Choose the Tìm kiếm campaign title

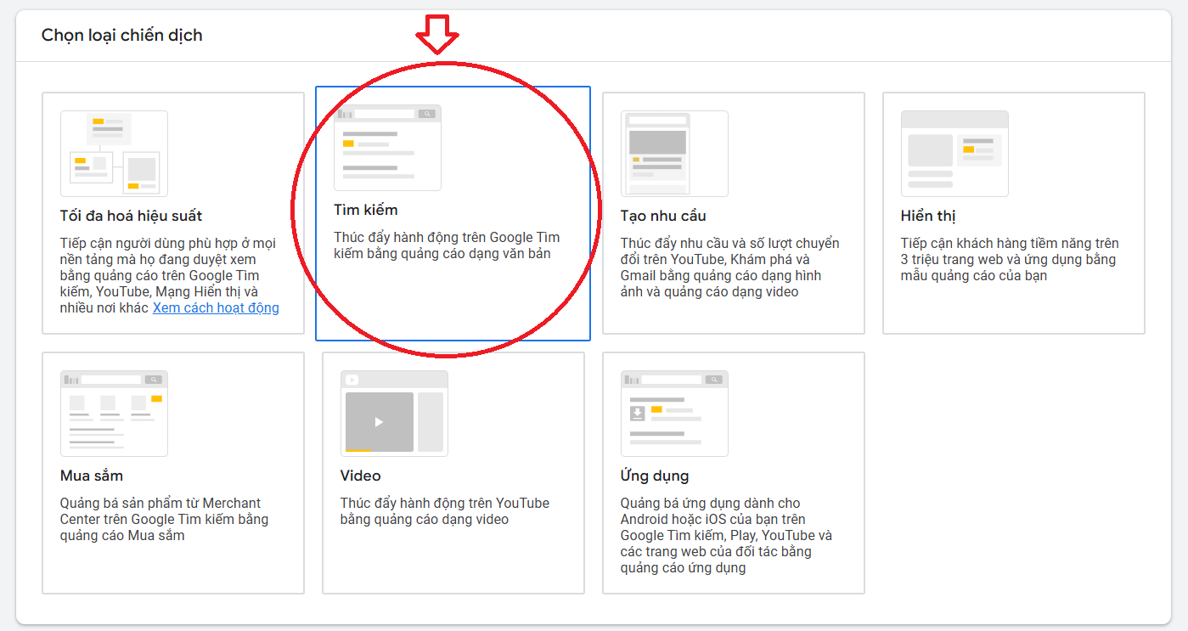(366, 210)
